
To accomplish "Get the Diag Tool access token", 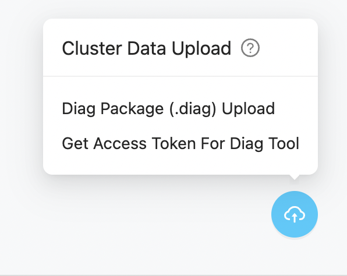I will [180, 143].
